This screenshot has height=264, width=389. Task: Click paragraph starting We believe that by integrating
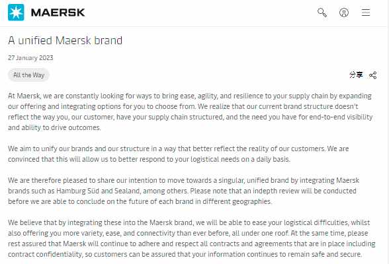pyautogui.click(x=192, y=238)
